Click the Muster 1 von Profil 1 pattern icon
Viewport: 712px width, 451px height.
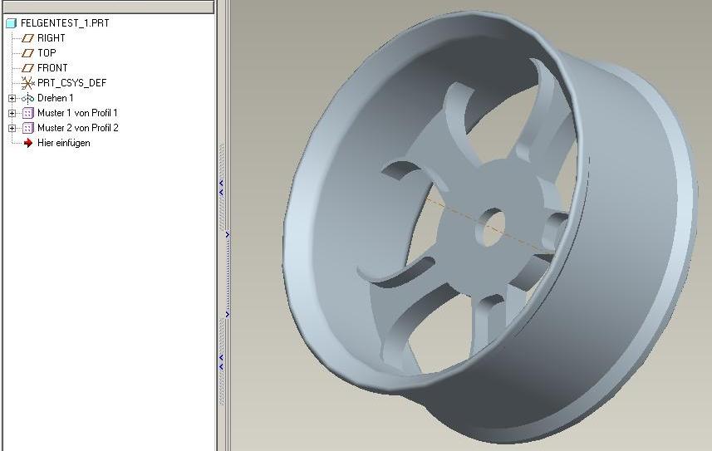pyautogui.click(x=27, y=113)
